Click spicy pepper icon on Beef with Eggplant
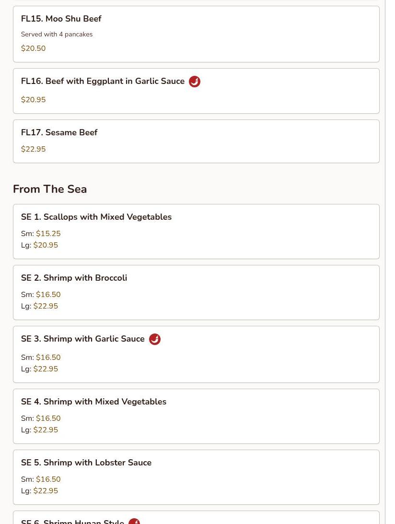This screenshot has width=395, height=524. point(194,82)
